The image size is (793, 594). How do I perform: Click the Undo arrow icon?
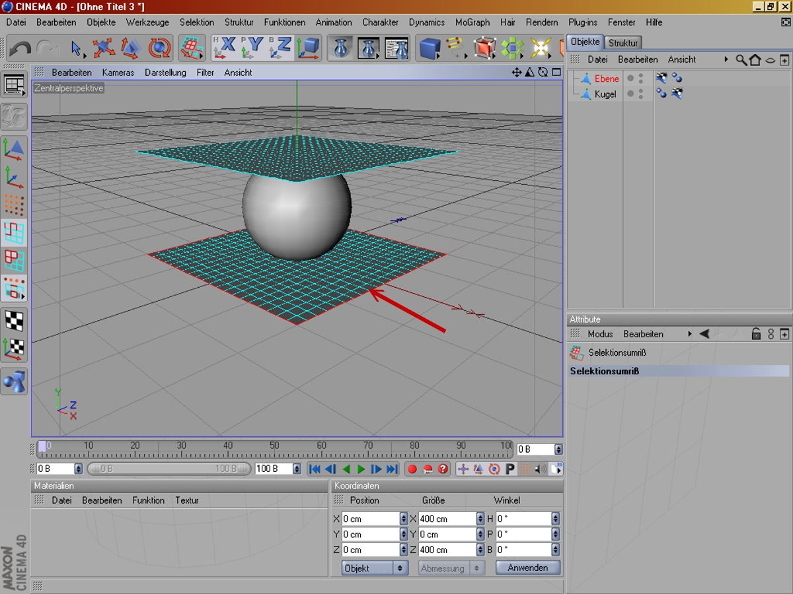point(20,49)
